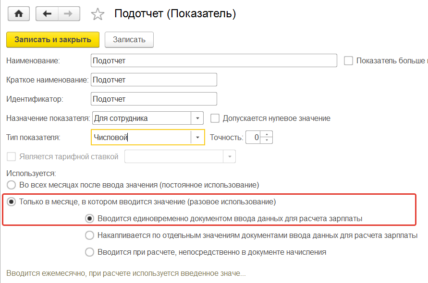Select "Вводится при расчете" radio option

click(89, 252)
